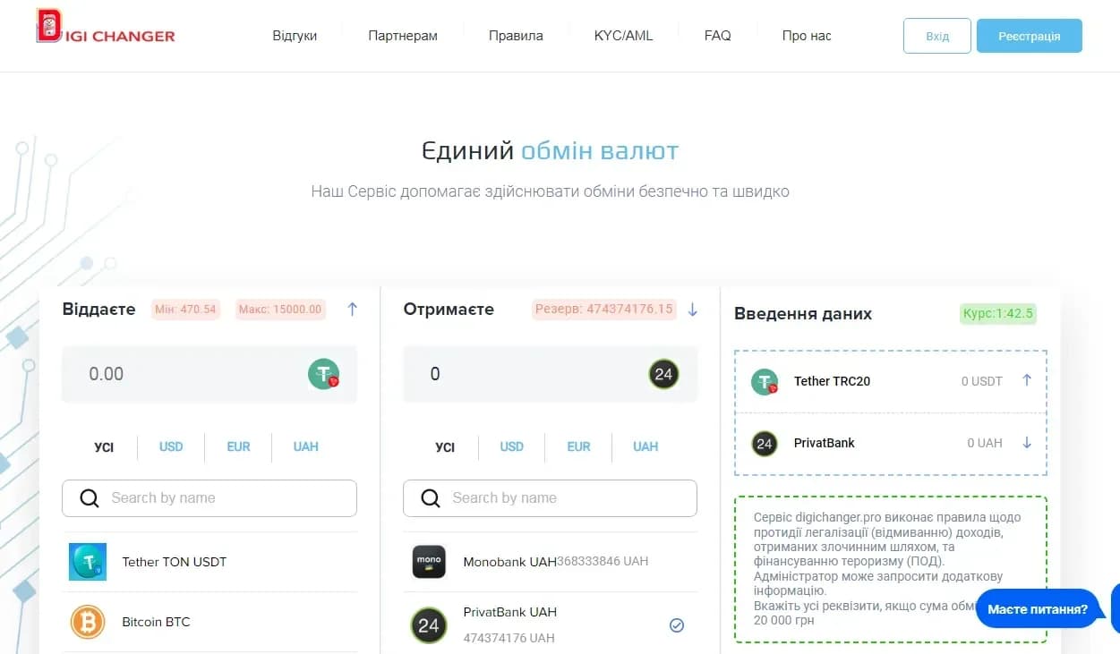
Task: Select EUR filter under Отримаєте
Action: point(578,446)
